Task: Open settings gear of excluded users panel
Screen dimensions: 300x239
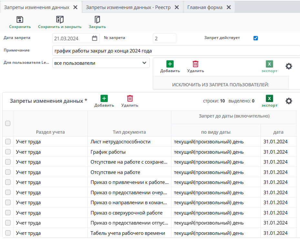Action: 289,66
